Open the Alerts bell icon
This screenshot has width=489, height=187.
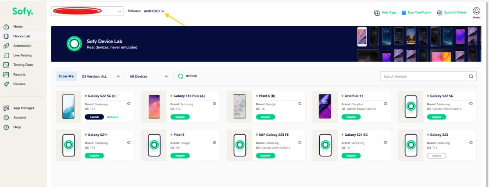click(x=476, y=11)
